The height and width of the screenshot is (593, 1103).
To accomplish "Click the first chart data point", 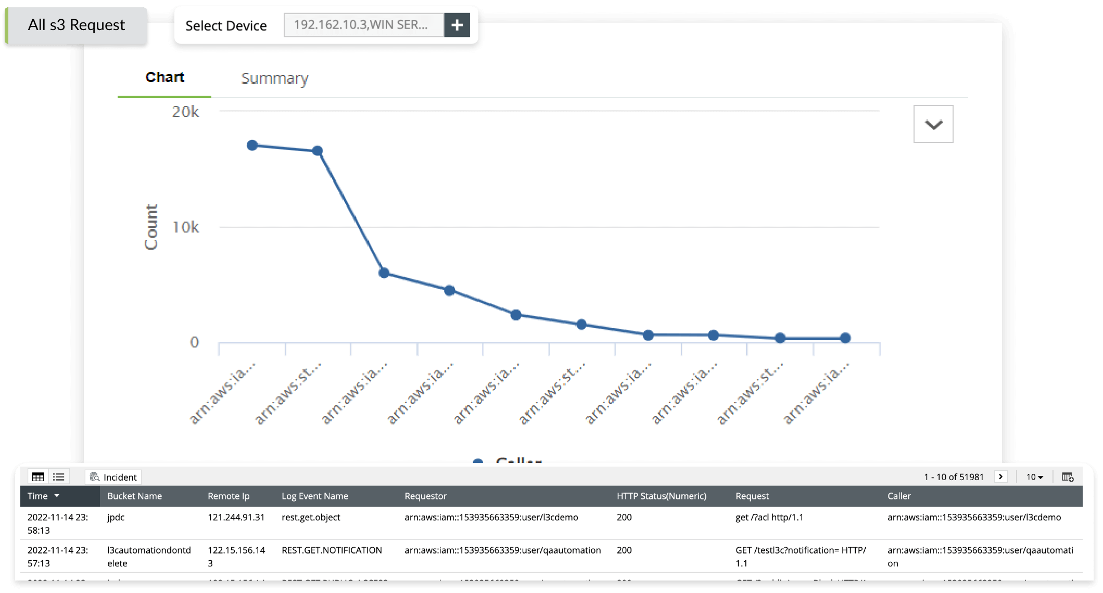I will click(x=253, y=145).
